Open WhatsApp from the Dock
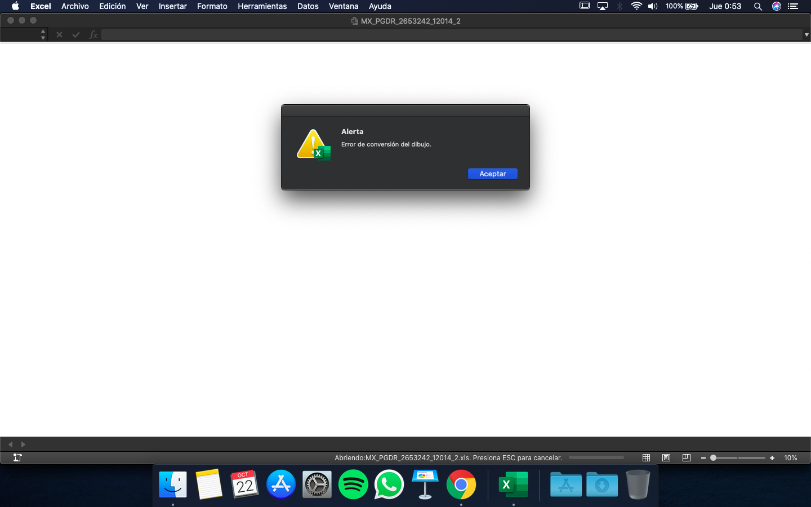The height and width of the screenshot is (507, 811). tap(389, 484)
